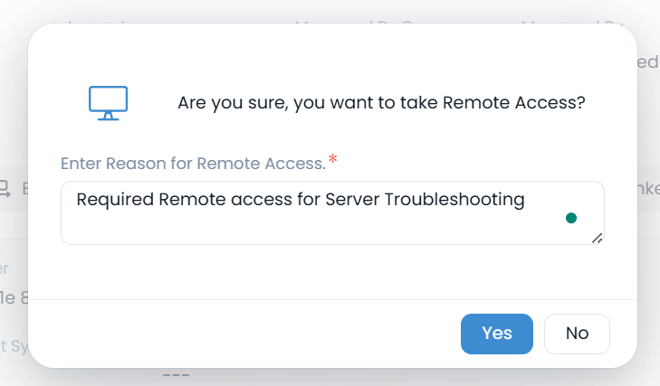Click the 'Enter Reason for Remote Access.' label

point(193,164)
